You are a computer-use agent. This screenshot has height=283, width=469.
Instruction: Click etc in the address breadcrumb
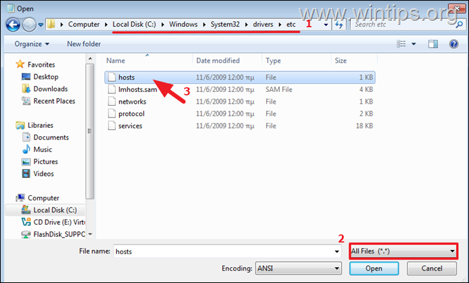(291, 25)
